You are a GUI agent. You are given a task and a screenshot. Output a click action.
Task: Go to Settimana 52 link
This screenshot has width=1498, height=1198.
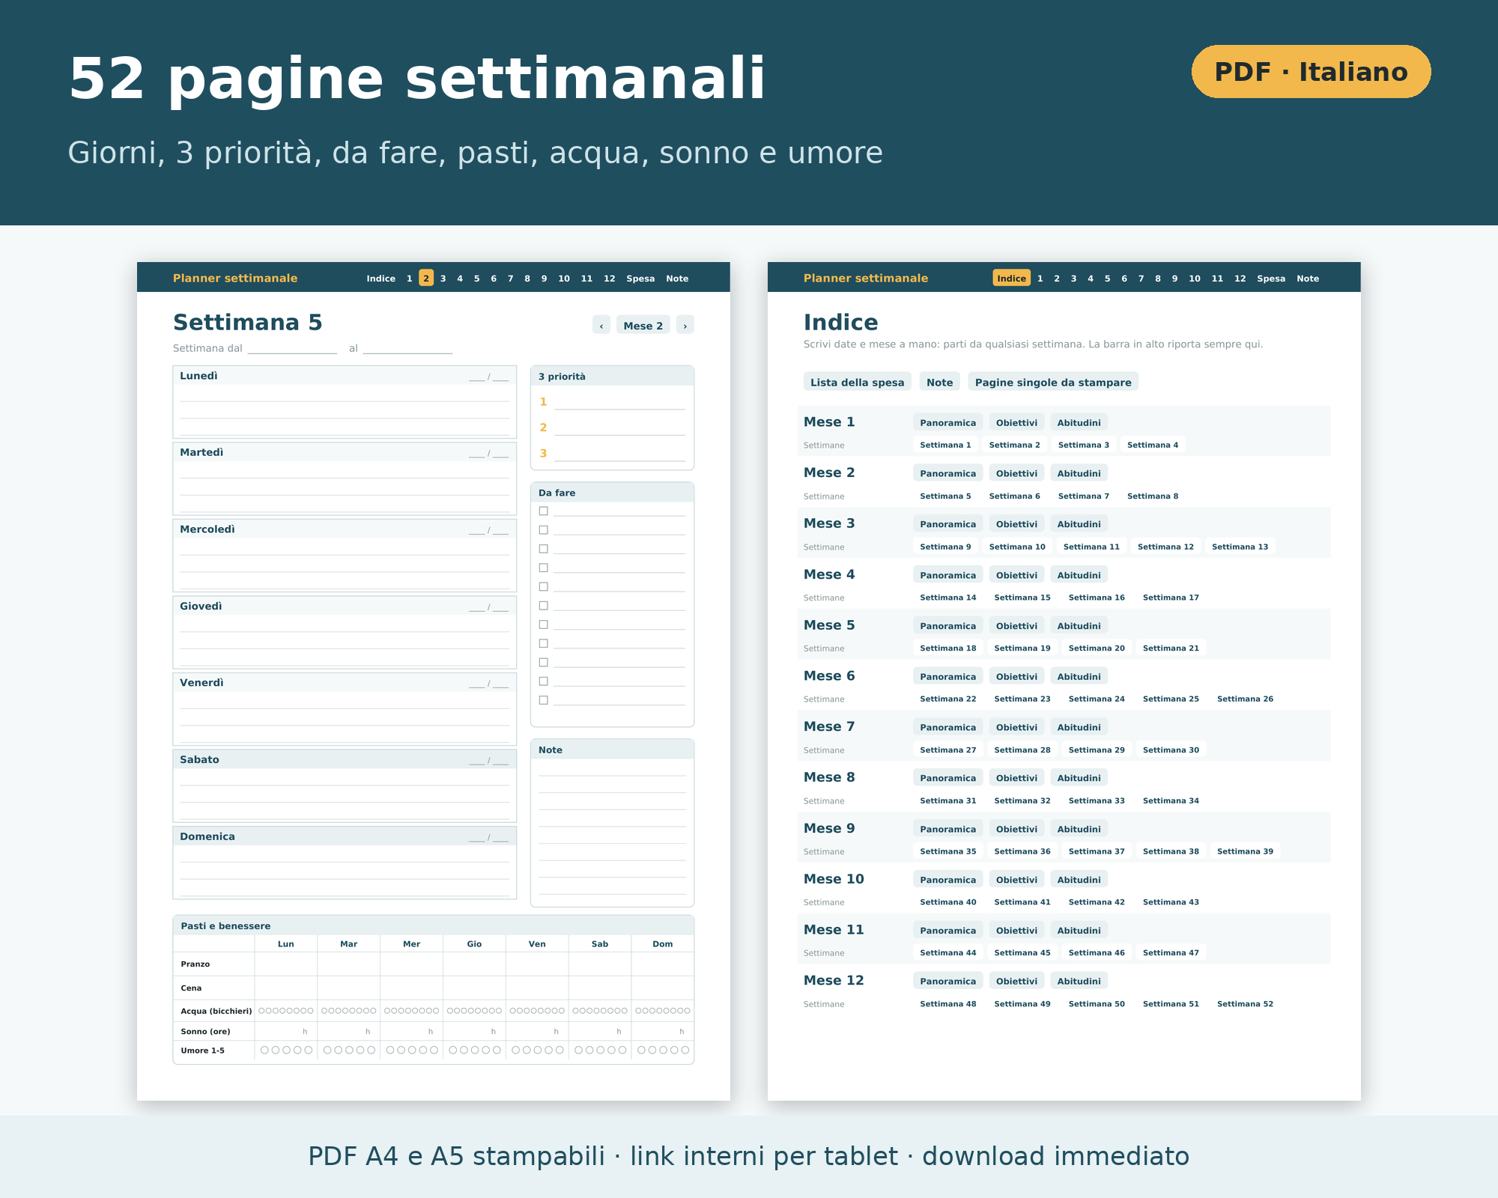tap(1245, 1004)
